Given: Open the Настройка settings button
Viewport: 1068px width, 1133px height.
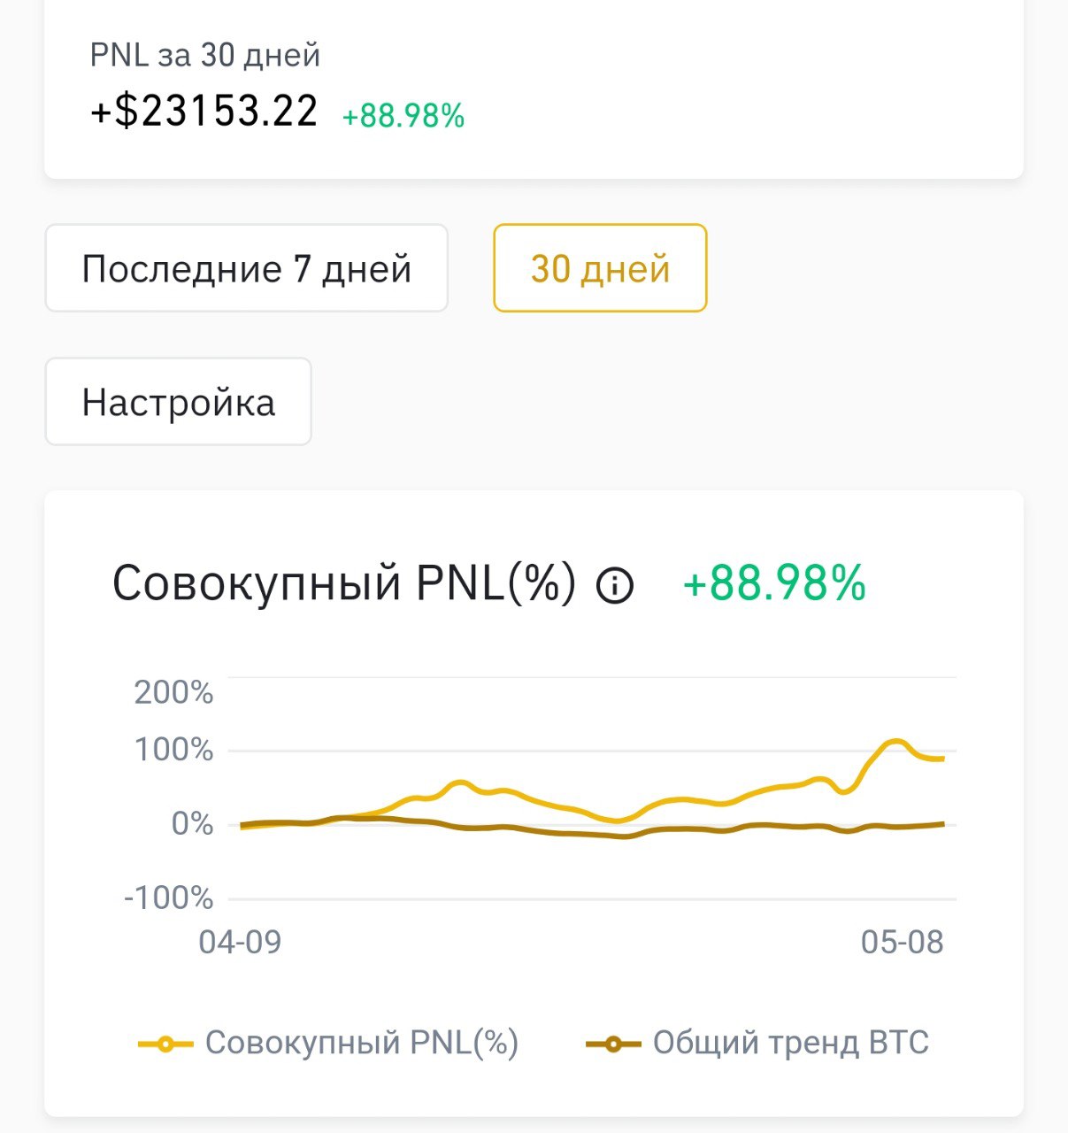Looking at the screenshot, I should (x=178, y=402).
